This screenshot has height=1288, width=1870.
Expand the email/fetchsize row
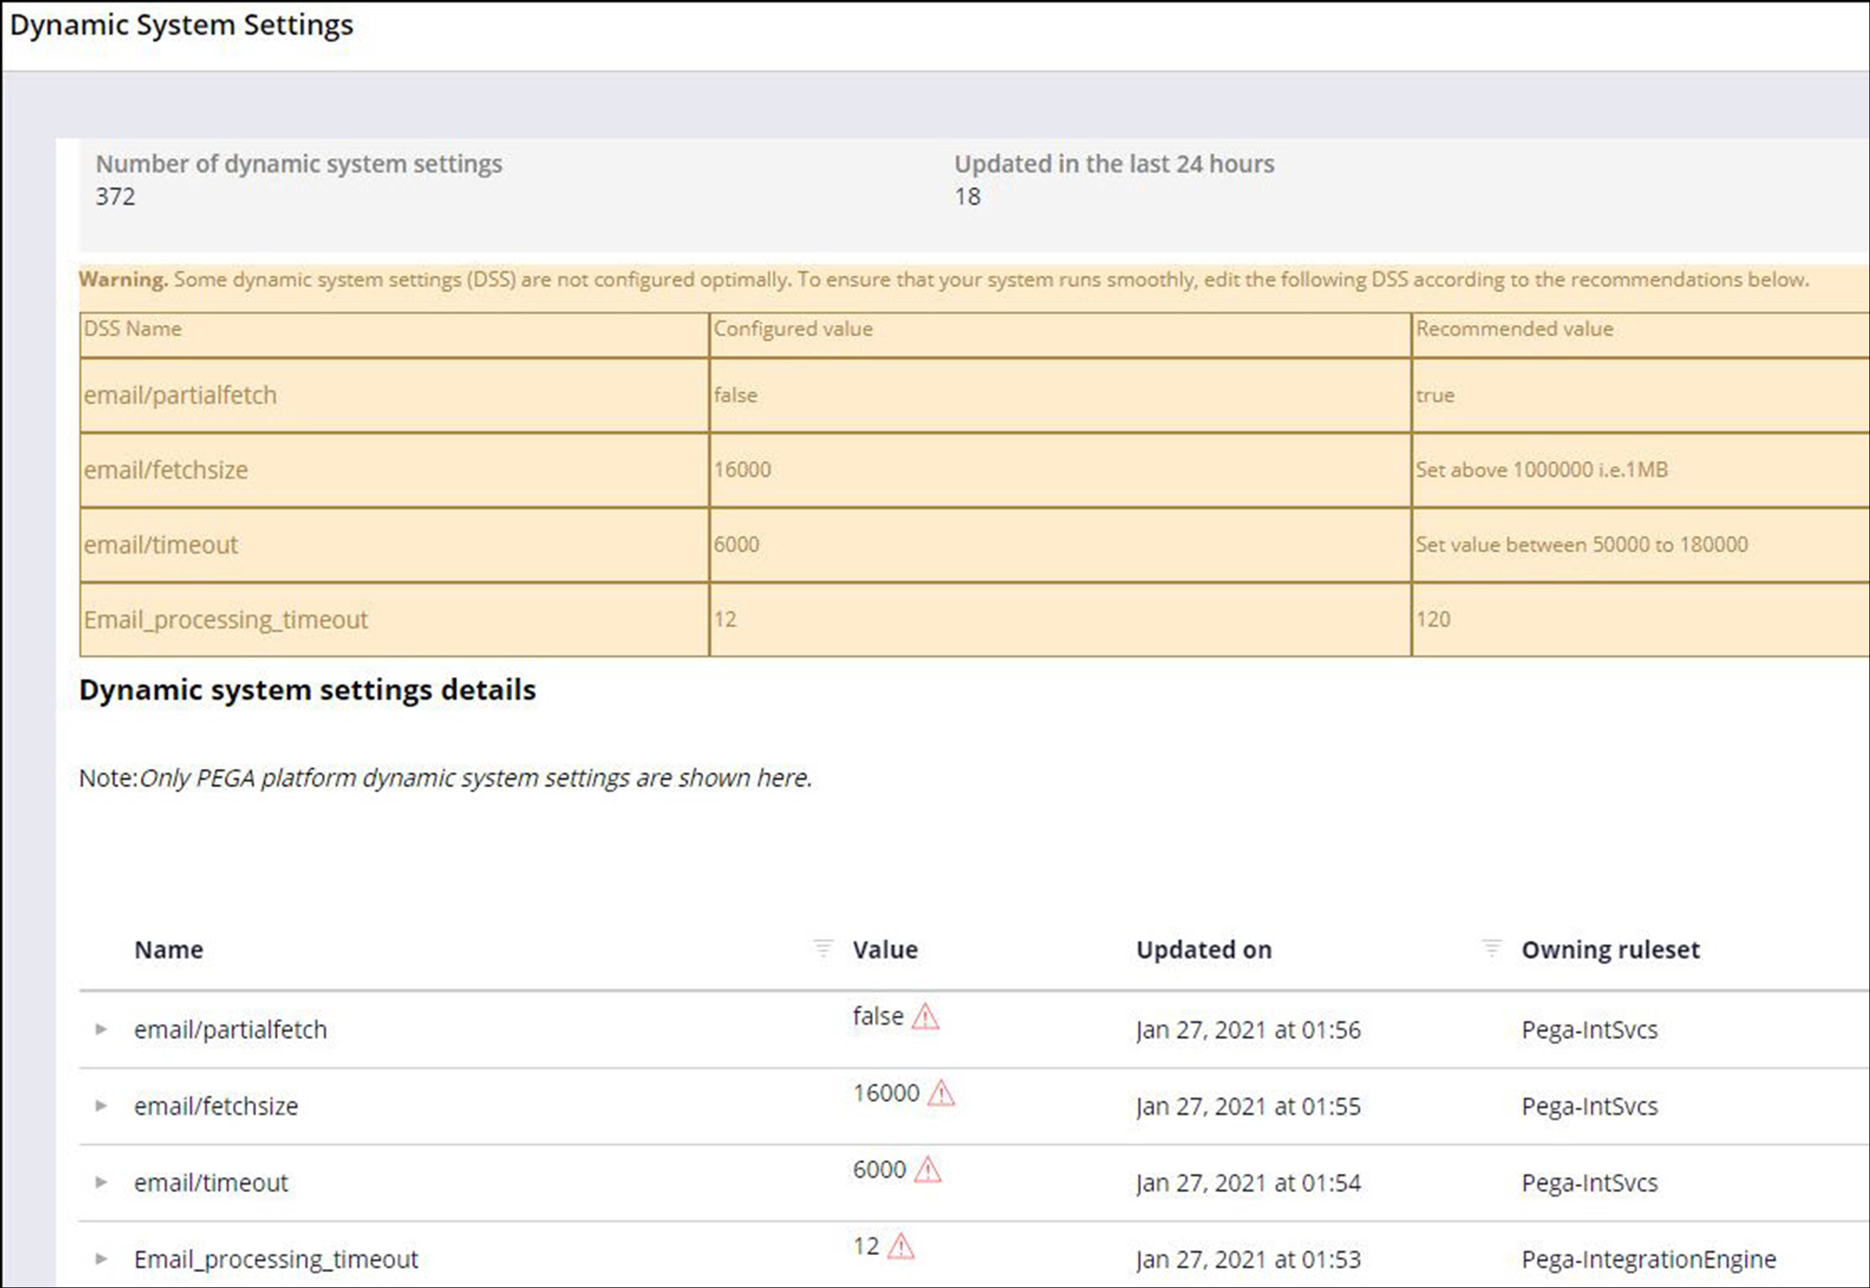pyautogui.click(x=101, y=1106)
